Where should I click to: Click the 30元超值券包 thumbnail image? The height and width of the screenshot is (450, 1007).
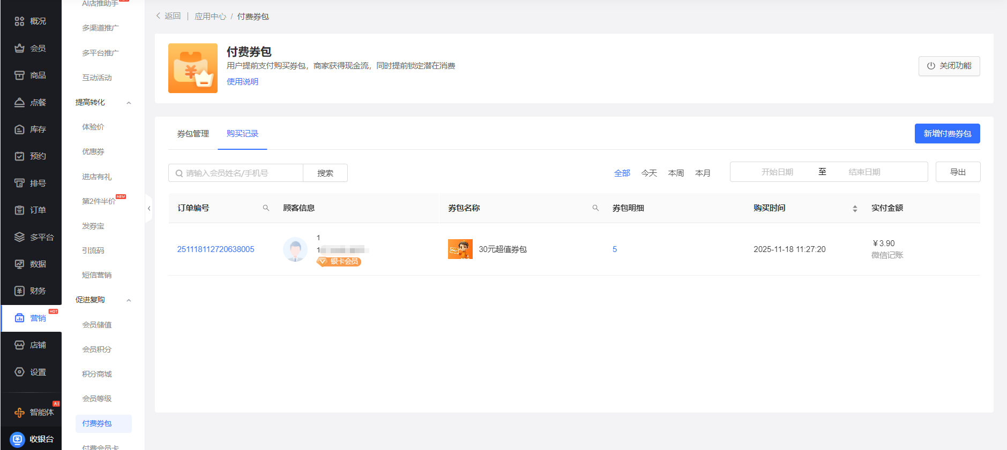460,249
